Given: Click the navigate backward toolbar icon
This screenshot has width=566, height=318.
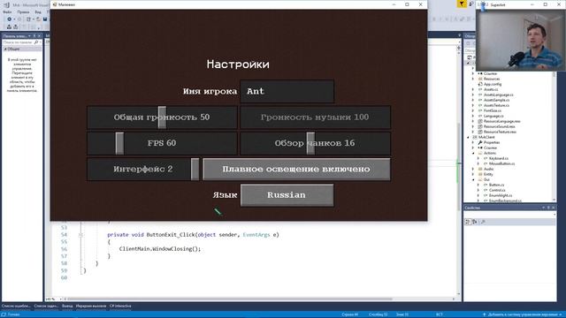Looking at the screenshot, I should (10, 19).
